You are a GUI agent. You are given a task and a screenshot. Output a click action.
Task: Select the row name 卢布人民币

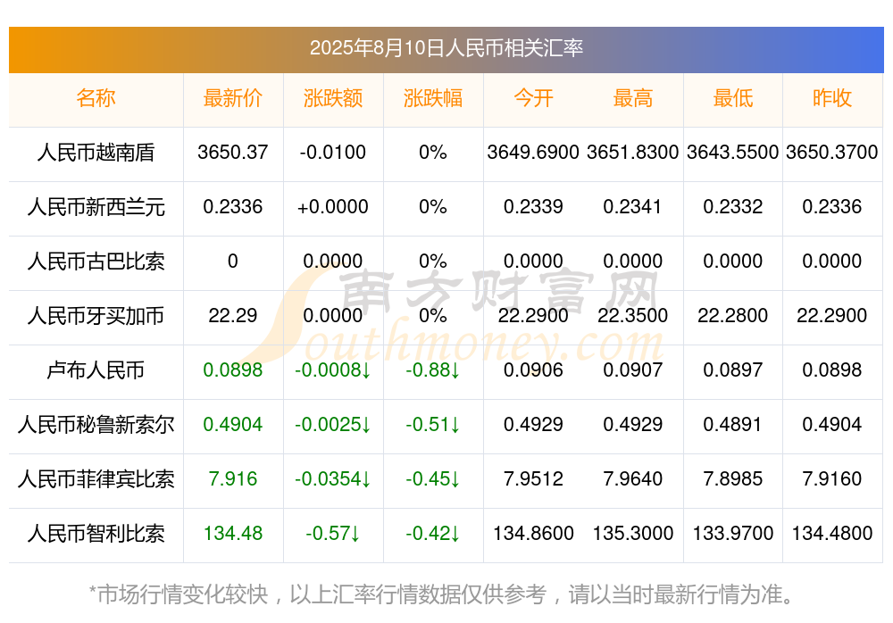pyautogui.click(x=96, y=370)
